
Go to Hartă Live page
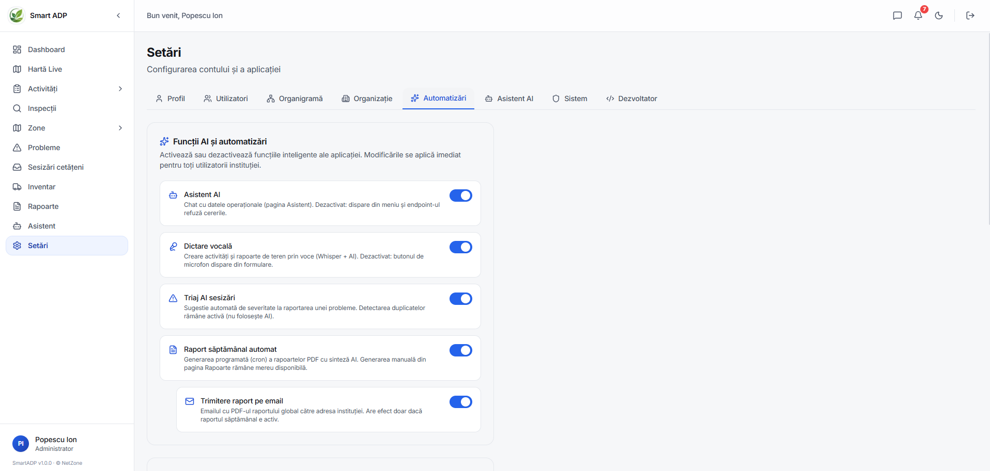point(67,69)
